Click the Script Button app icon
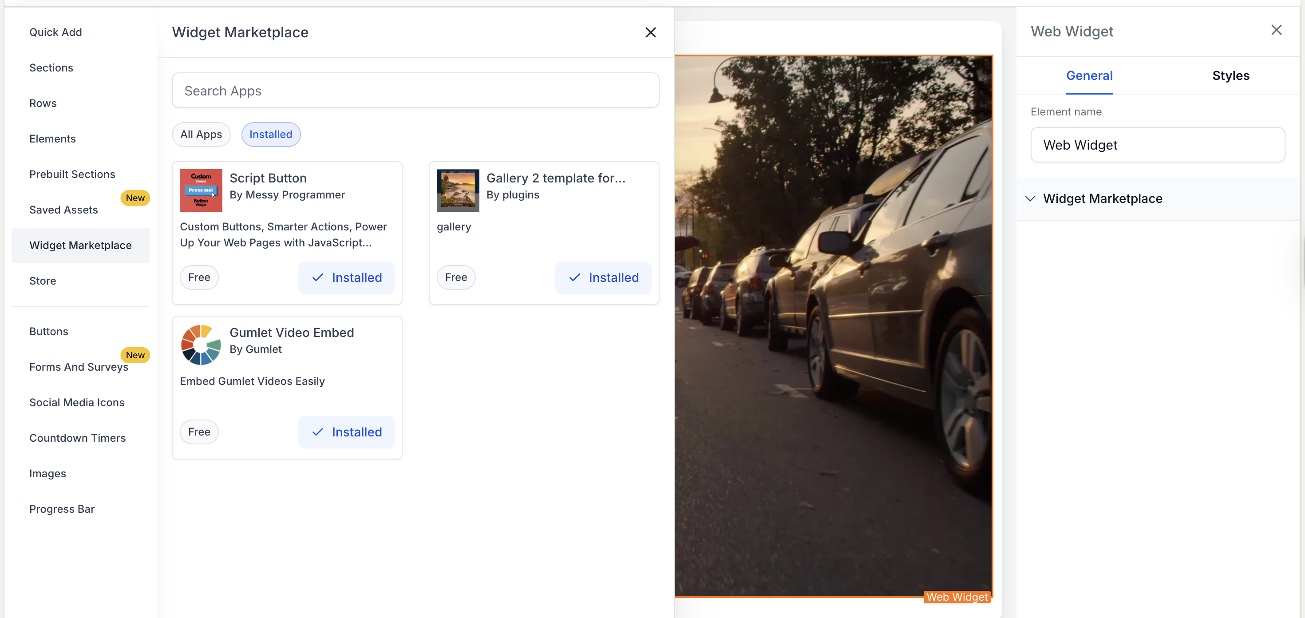 coord(201,190)
